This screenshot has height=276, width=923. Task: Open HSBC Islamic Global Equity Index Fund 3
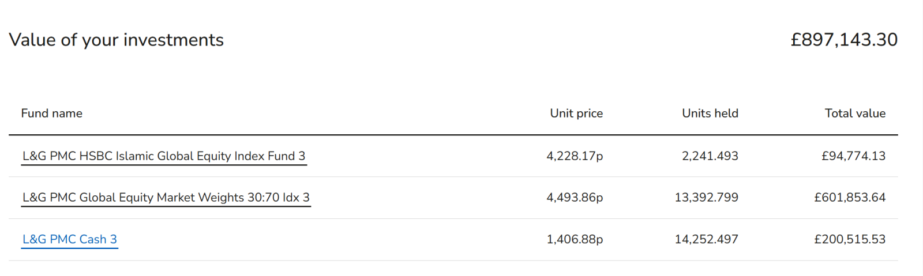[x=164, y=156]
